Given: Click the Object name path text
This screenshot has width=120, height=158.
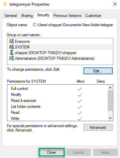Looking at the screenshot, I should pyautogui.click(x=73, y=25).
